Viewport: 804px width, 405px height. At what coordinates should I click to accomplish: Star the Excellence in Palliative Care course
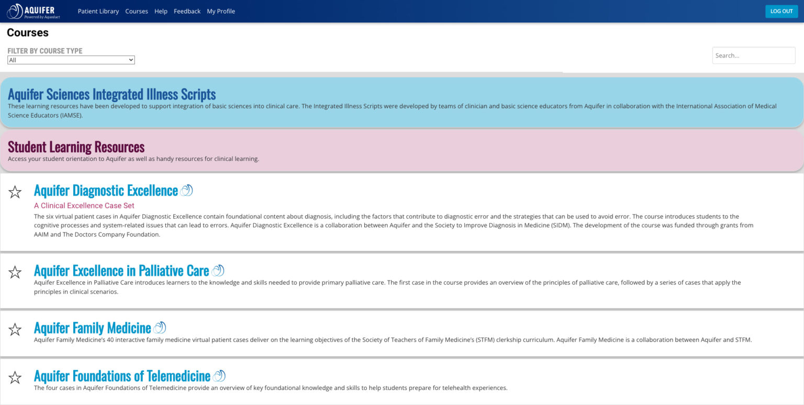pos(15,272)
